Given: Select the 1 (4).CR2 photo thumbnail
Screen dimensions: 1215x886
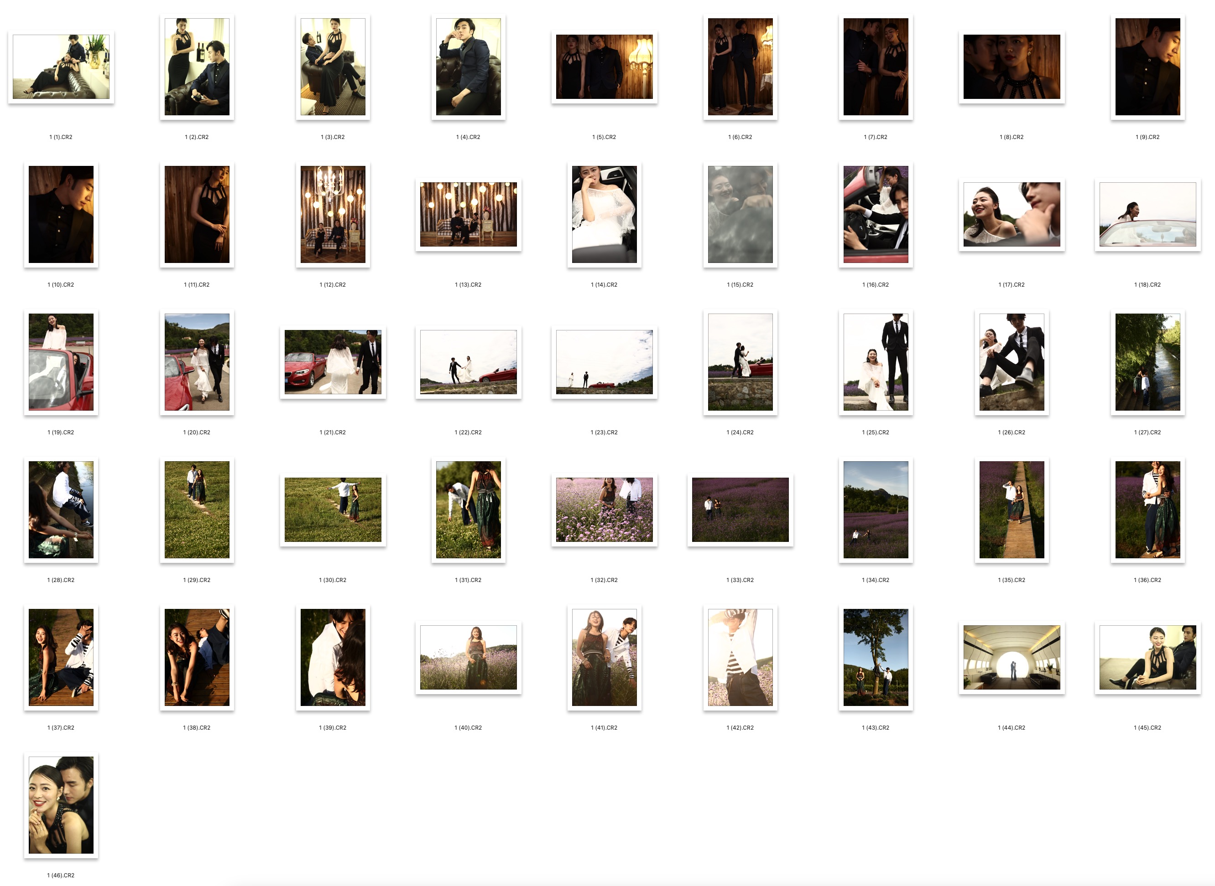Looking at the screenshot, I should (x=468, y=67).
